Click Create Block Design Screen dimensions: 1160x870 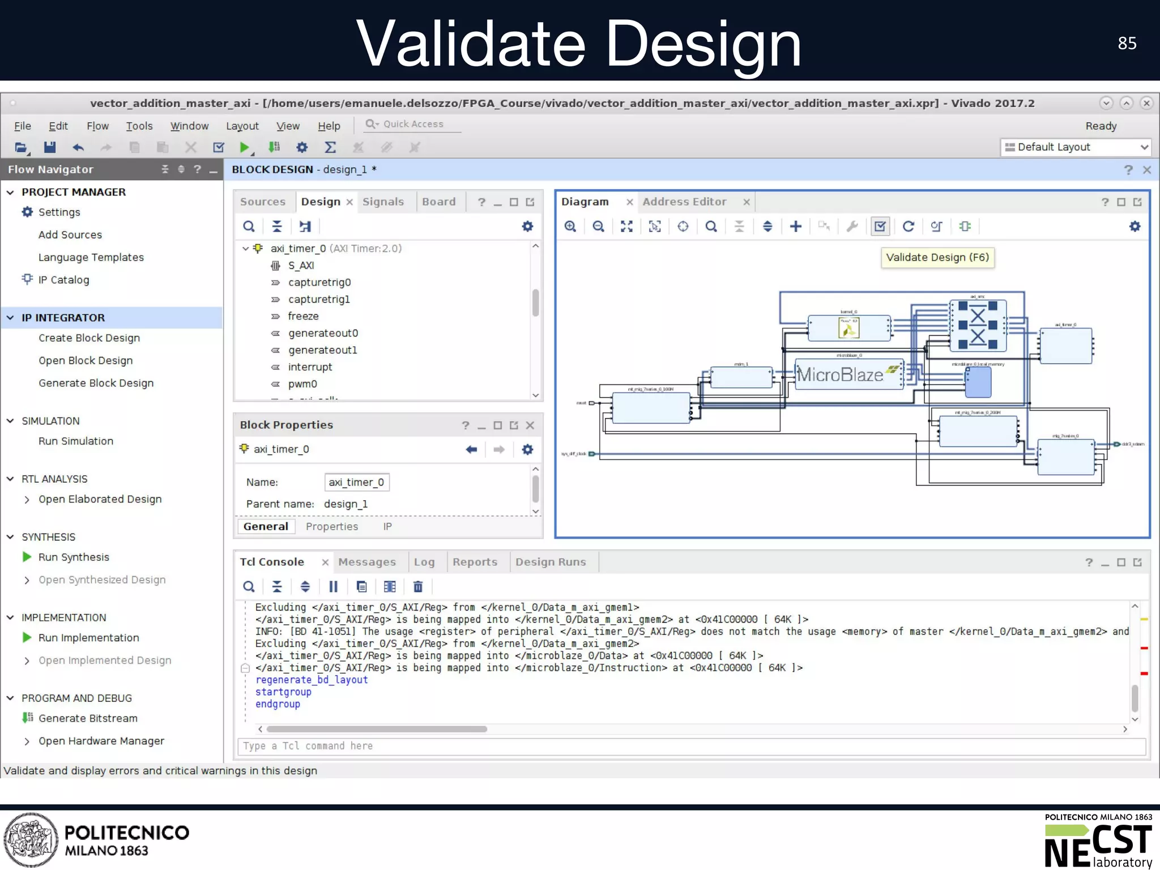(x=89, y=338)
